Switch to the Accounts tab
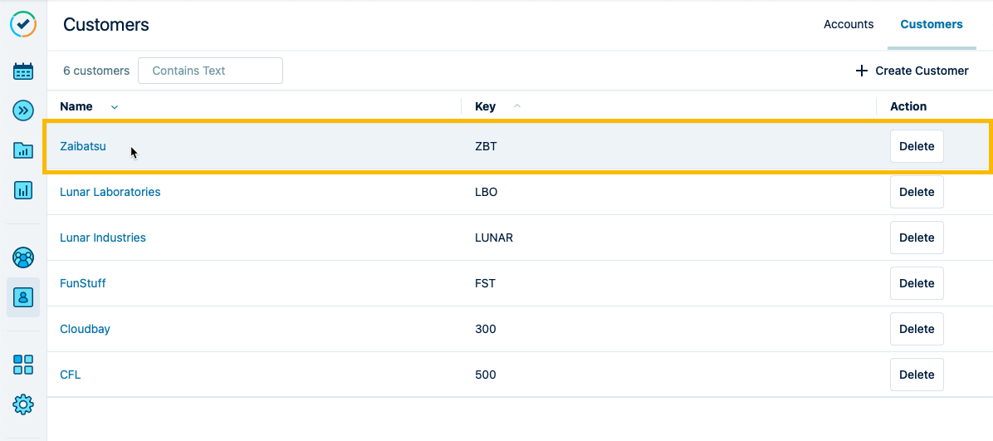Viewport: 993px width, 441px height. click(x=848, y=24)
